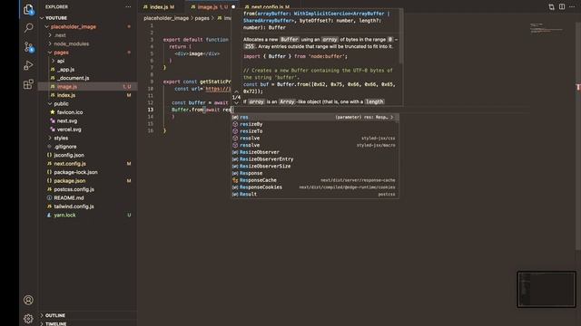Choose the Result postcss suggestion

pyautogui.click(x=315, y=195)
